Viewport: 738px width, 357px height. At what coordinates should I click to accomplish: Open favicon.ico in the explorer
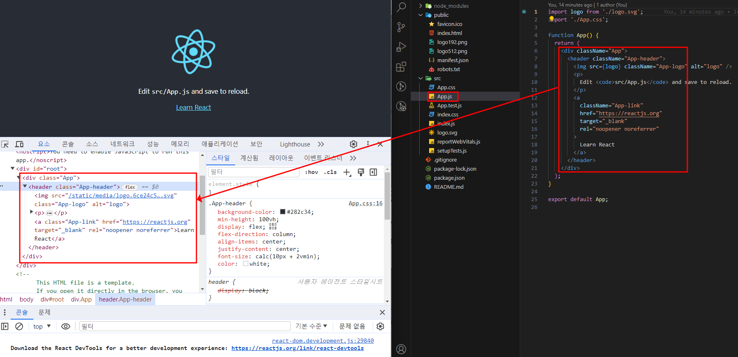coord(449,24)
